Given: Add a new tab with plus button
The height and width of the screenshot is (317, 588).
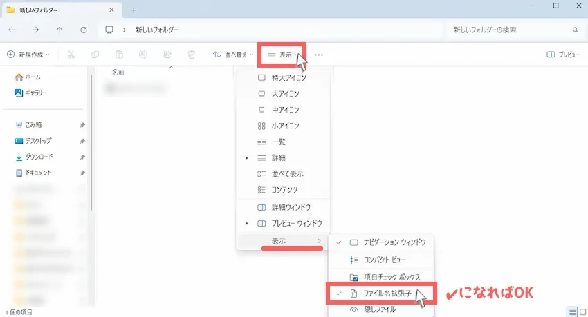Looking at the screenshot, I should (x=134, y=10).
